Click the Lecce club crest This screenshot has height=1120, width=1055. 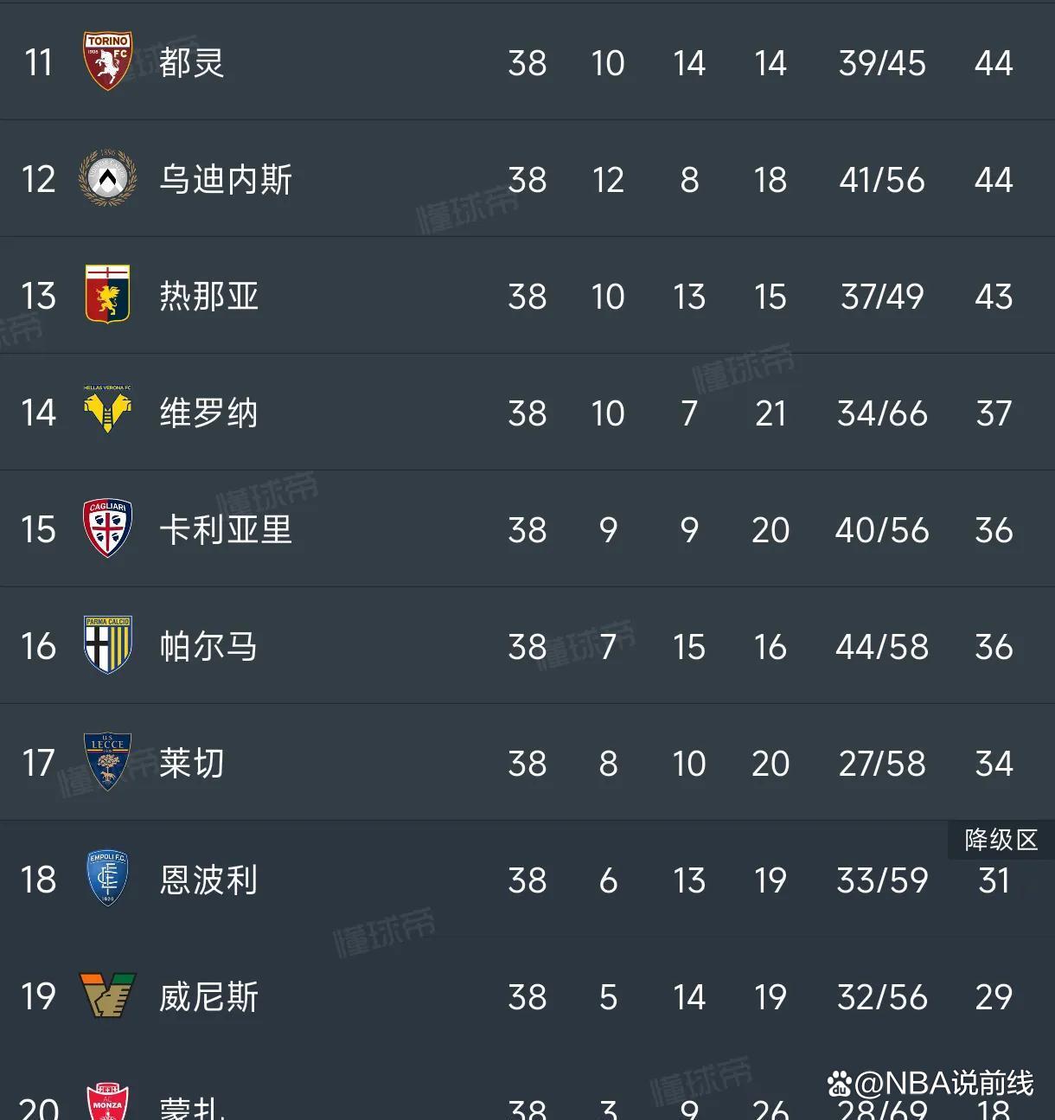click(x=107, y=763)
